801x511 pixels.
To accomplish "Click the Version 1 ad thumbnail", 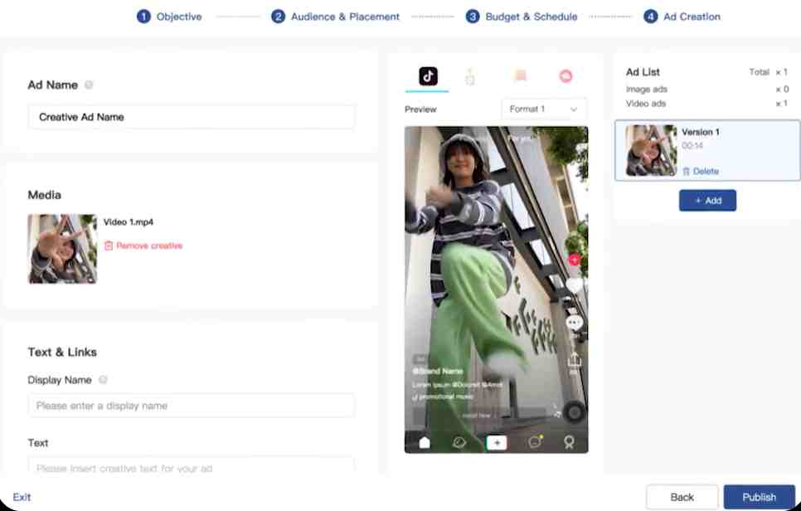I will 651,150.
